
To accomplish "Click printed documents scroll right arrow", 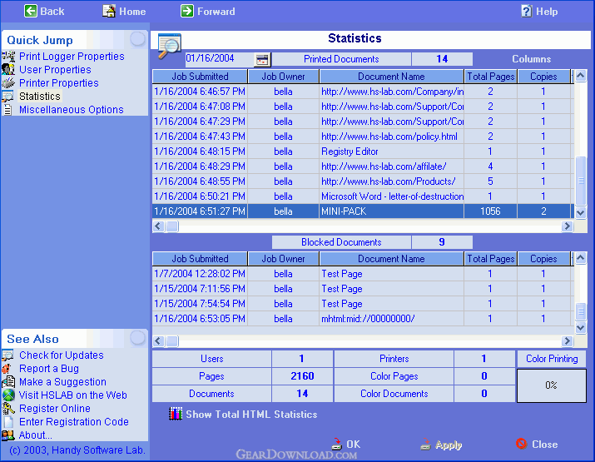I will click(x=567, y=226).
